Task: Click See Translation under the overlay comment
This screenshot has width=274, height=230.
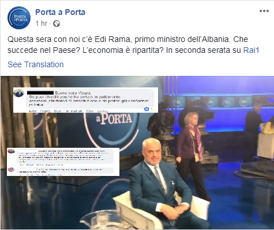Action: tap(68, 111)
